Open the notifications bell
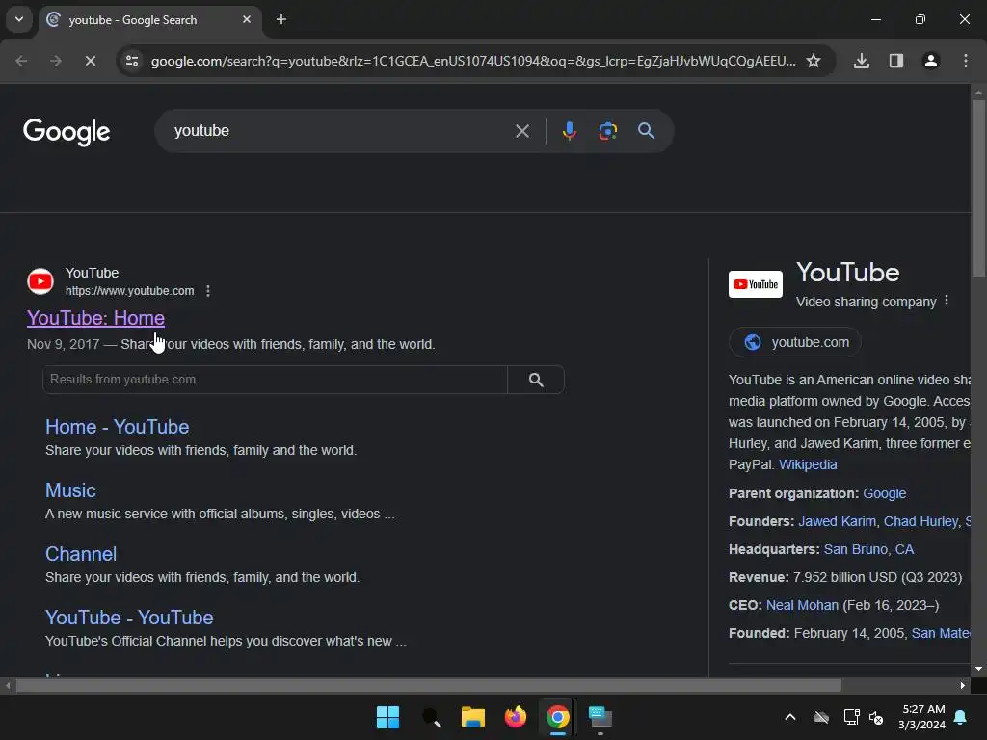Image resolution: width=987 pixels, height=740 pixels. click(961, 717)
